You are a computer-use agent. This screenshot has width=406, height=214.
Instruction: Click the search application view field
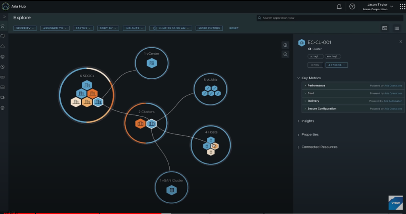pyautogui.click(x=330, y=18)
